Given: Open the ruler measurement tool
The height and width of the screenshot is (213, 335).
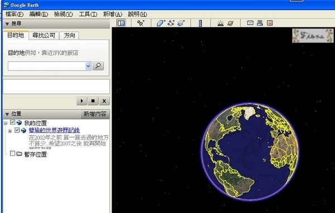Looking at the screenshot, I should (x=200, y=23).
